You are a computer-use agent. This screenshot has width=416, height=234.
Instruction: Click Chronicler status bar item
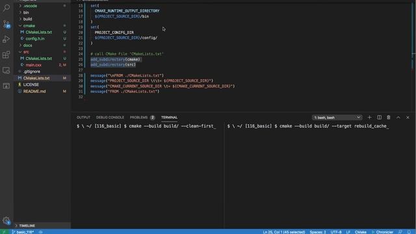click(x=382, y=231)
